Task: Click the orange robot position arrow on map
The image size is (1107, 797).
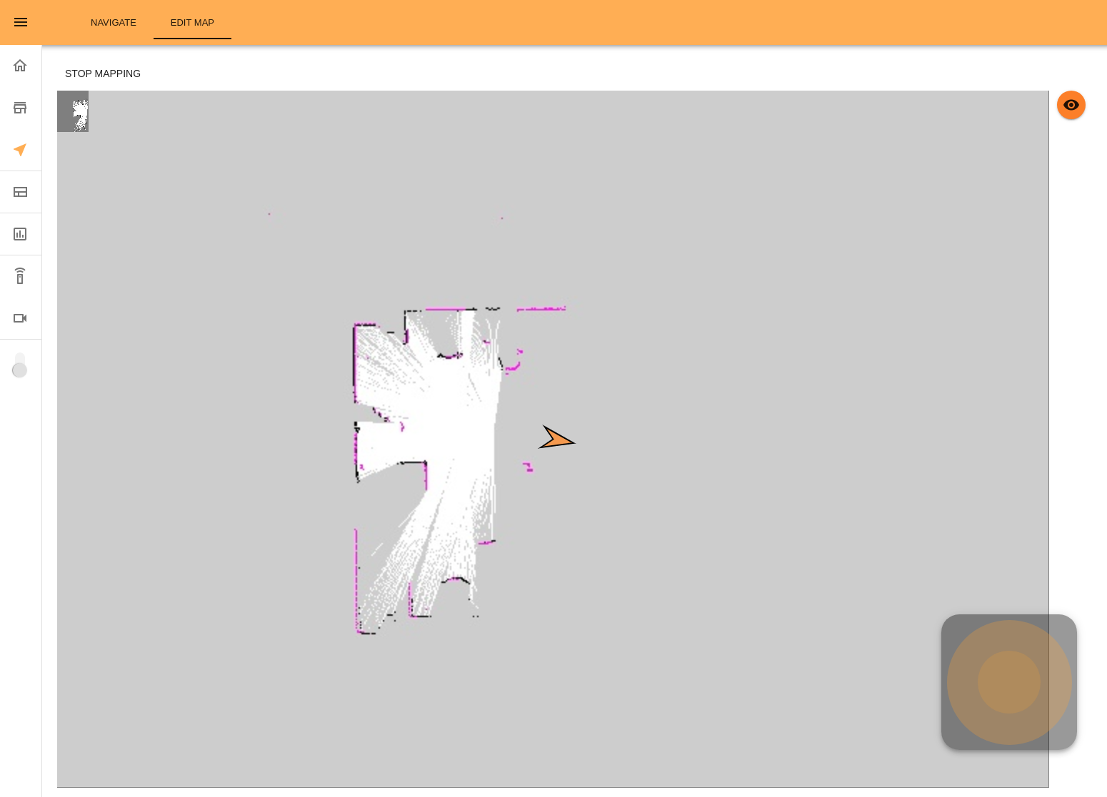Action: pyautogui.click(x=556, y=438)
